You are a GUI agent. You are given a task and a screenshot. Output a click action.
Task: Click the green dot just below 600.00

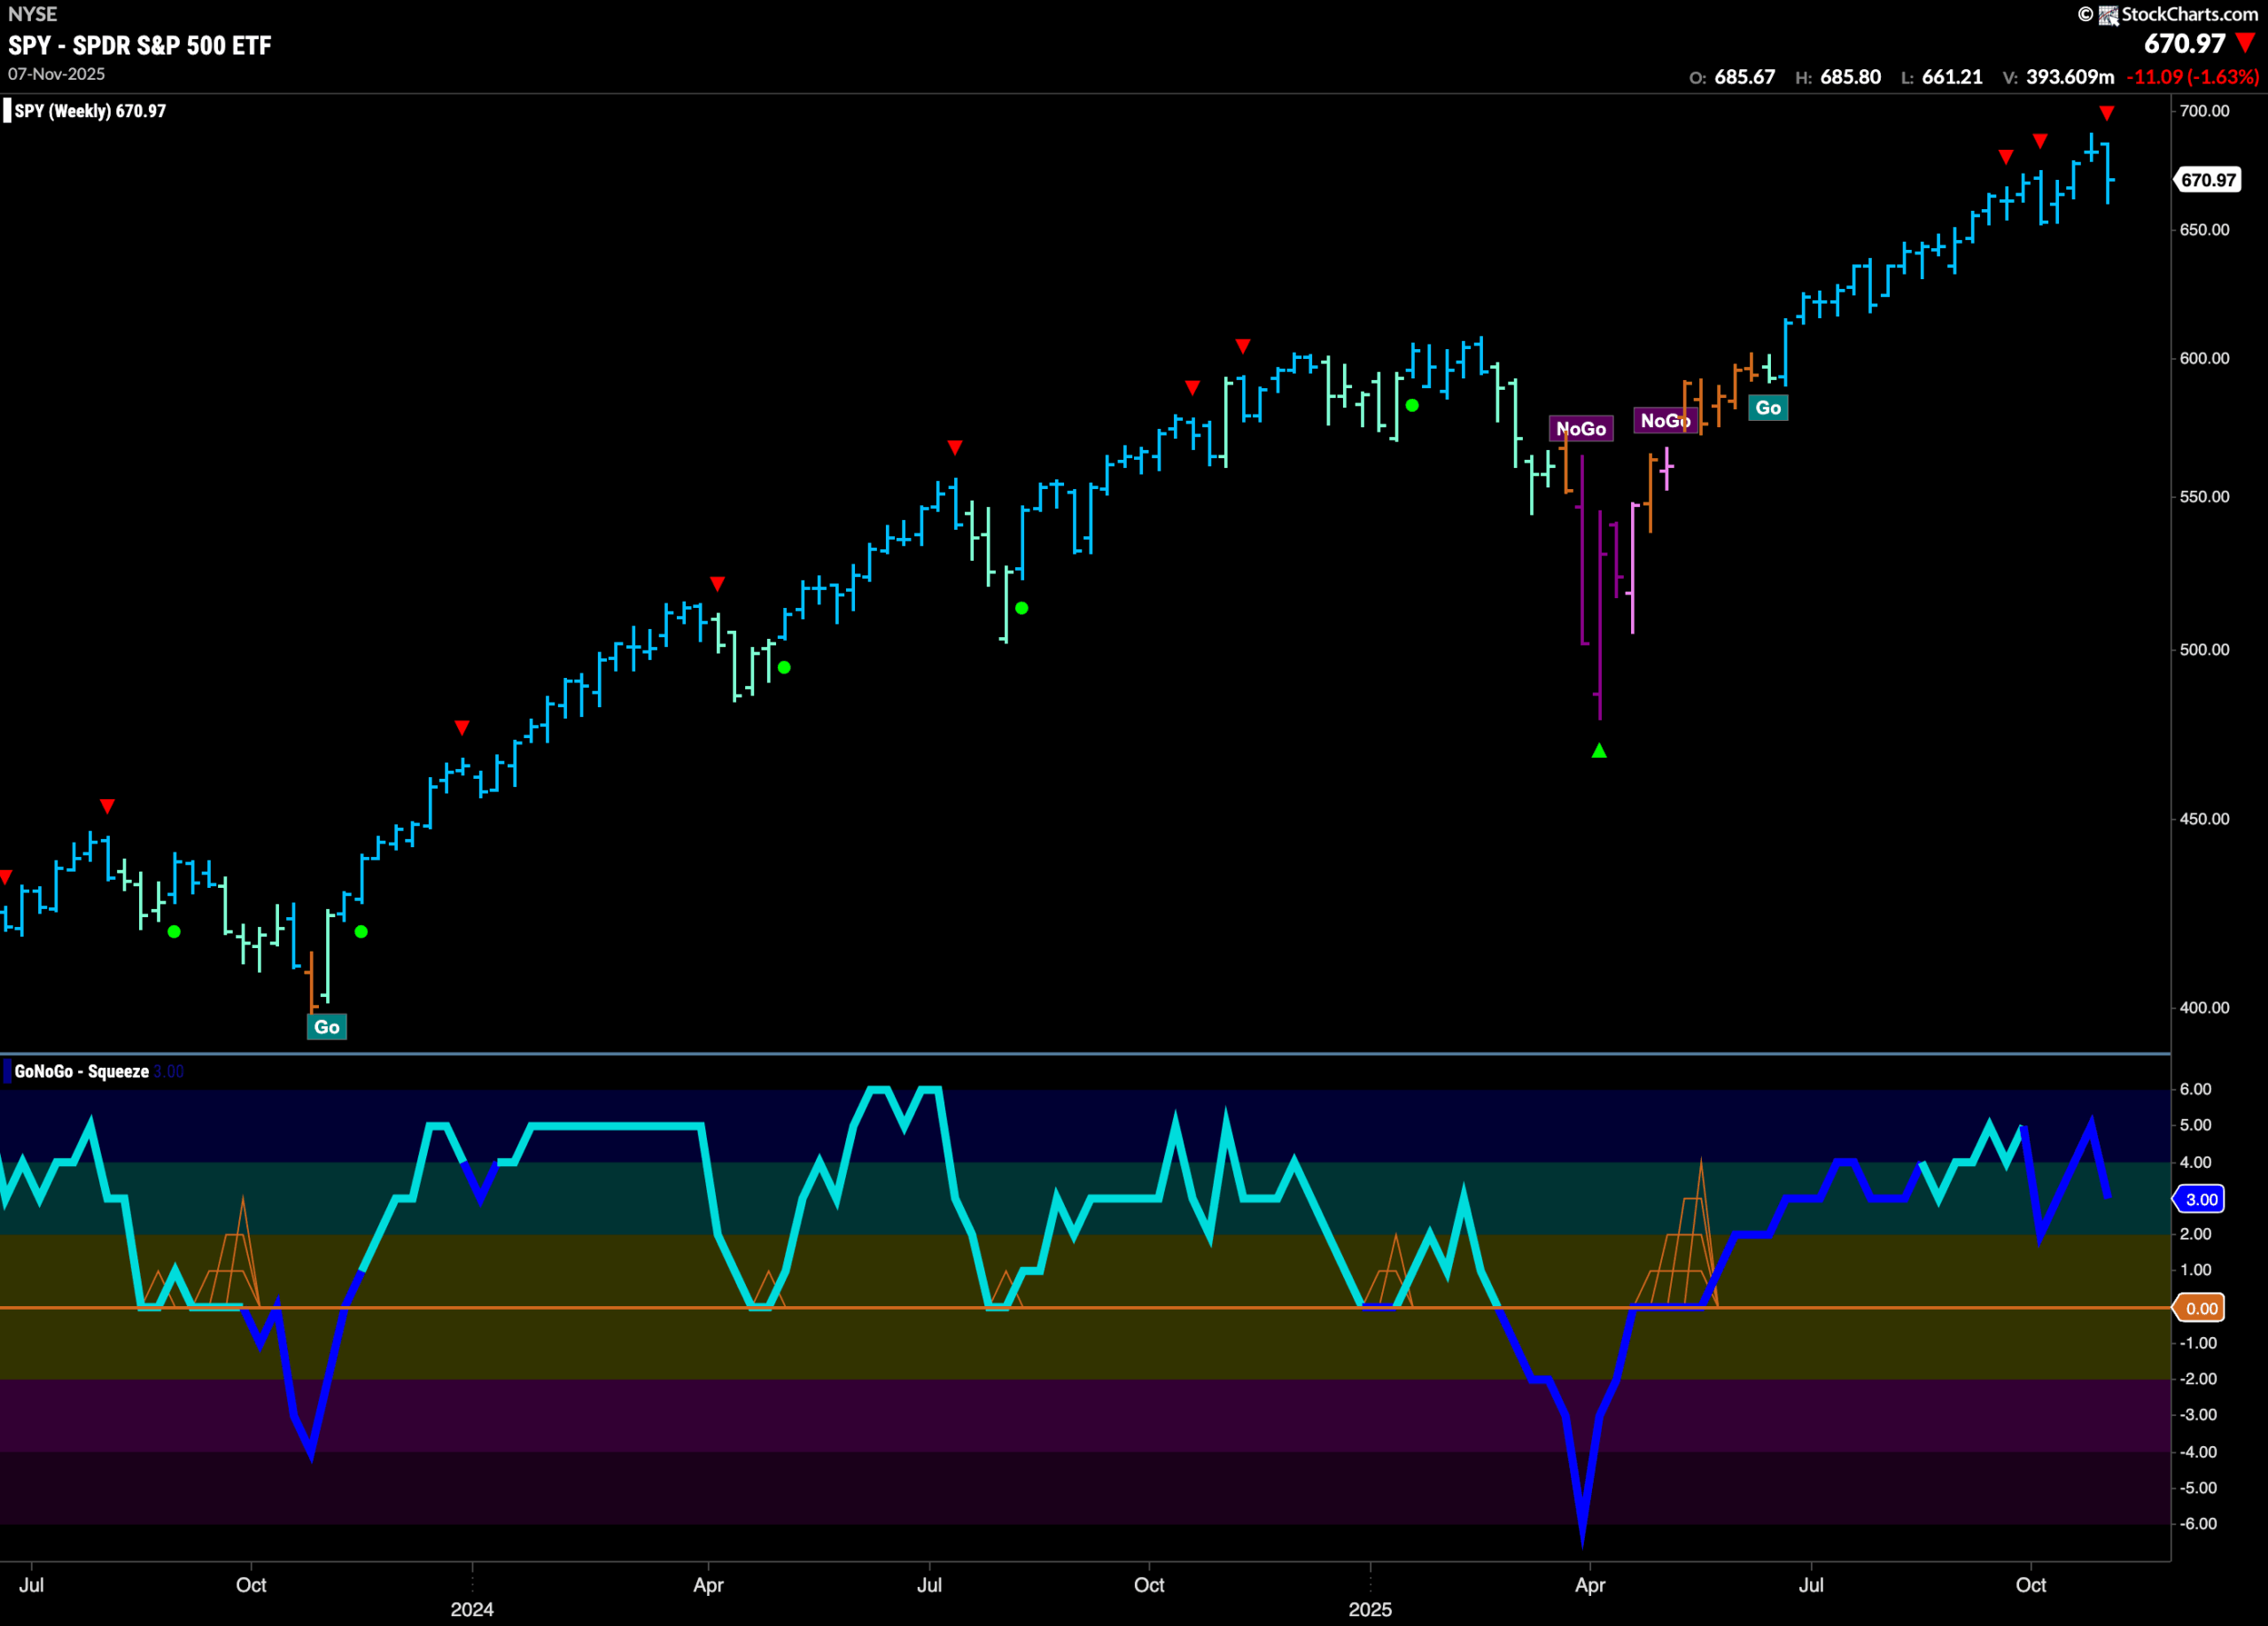point(1412,405)
